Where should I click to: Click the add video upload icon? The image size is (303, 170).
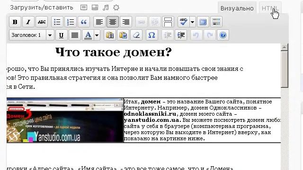click(95, 8)
